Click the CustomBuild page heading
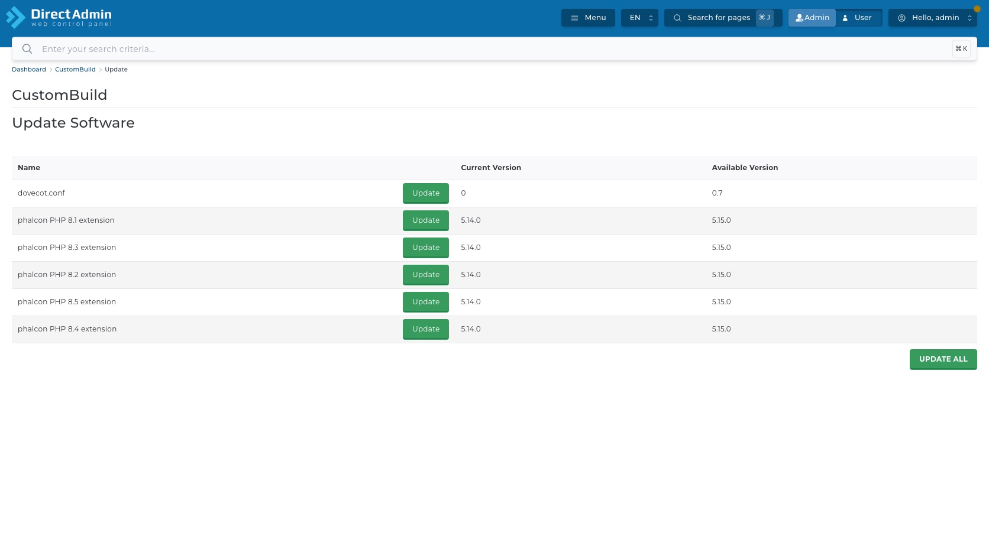989x556 pixels. click(59, 95)
